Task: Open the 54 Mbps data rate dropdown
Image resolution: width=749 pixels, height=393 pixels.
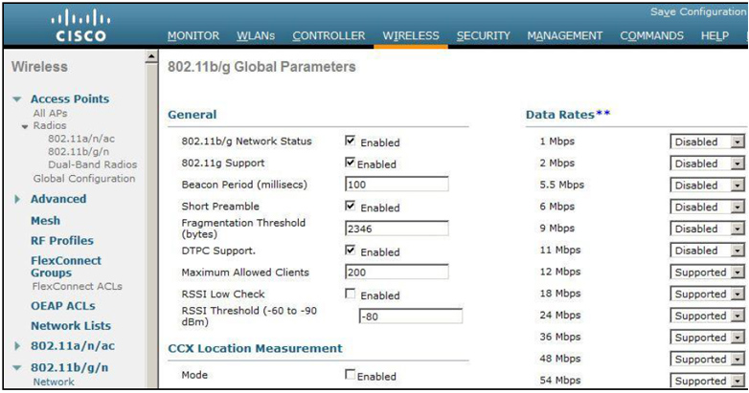Action: click(x=707, y=381)
